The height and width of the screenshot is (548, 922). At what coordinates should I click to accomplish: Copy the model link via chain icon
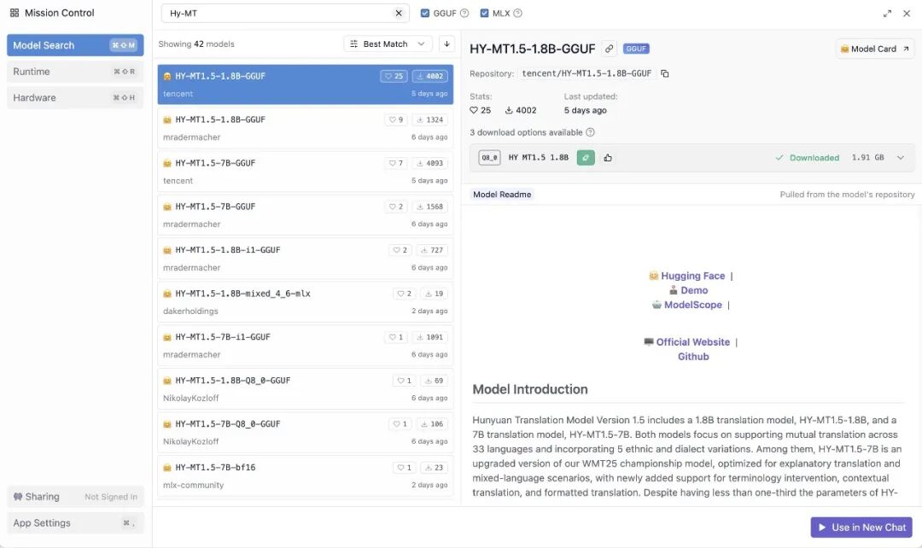(609, 49)
